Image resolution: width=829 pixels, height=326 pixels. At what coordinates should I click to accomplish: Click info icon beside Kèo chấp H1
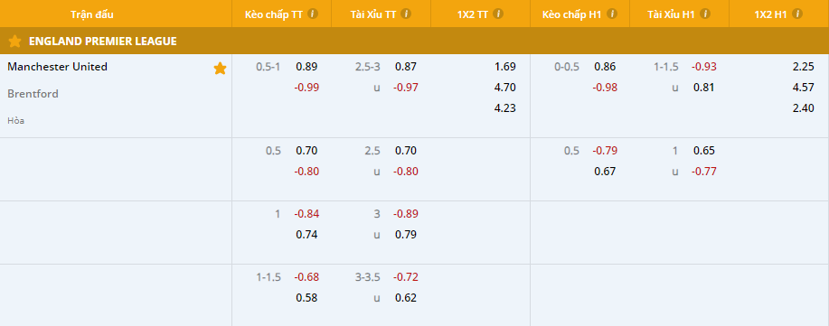click(x=612, y=14)
